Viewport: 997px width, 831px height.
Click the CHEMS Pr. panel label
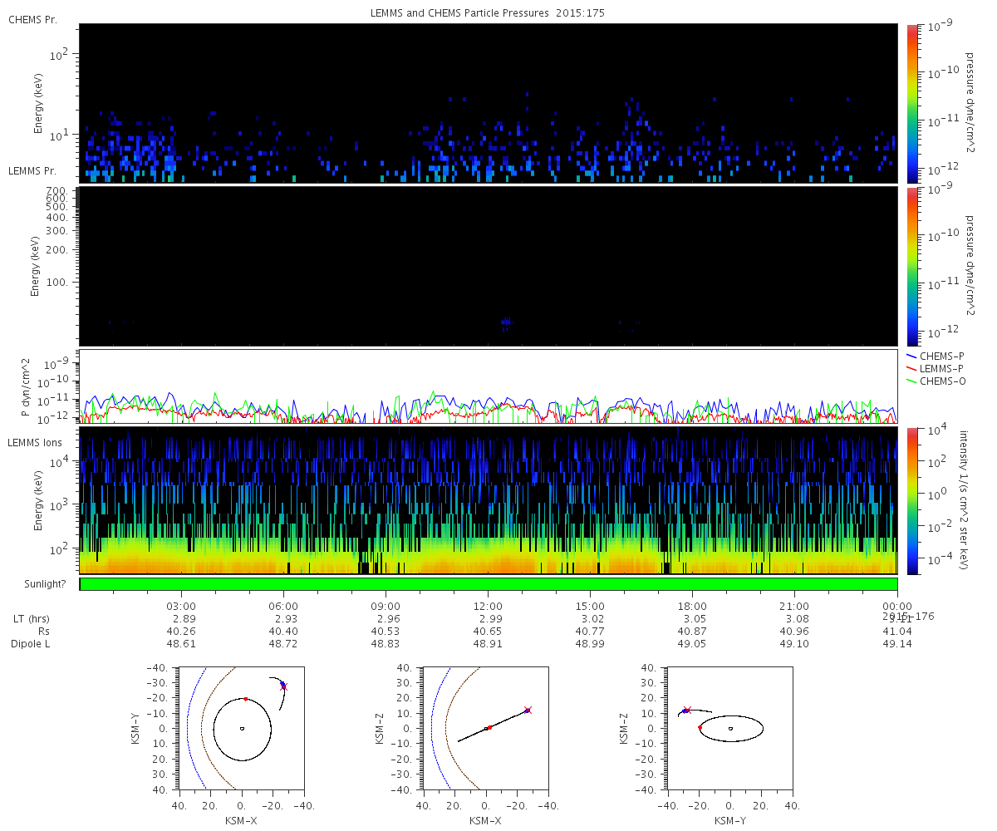pyautogui.click(x=32, y=19)
